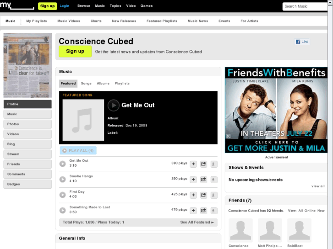Play the Smoke Hangs track
Viewport: 333px width, 249px height.
tap(62, 179)
